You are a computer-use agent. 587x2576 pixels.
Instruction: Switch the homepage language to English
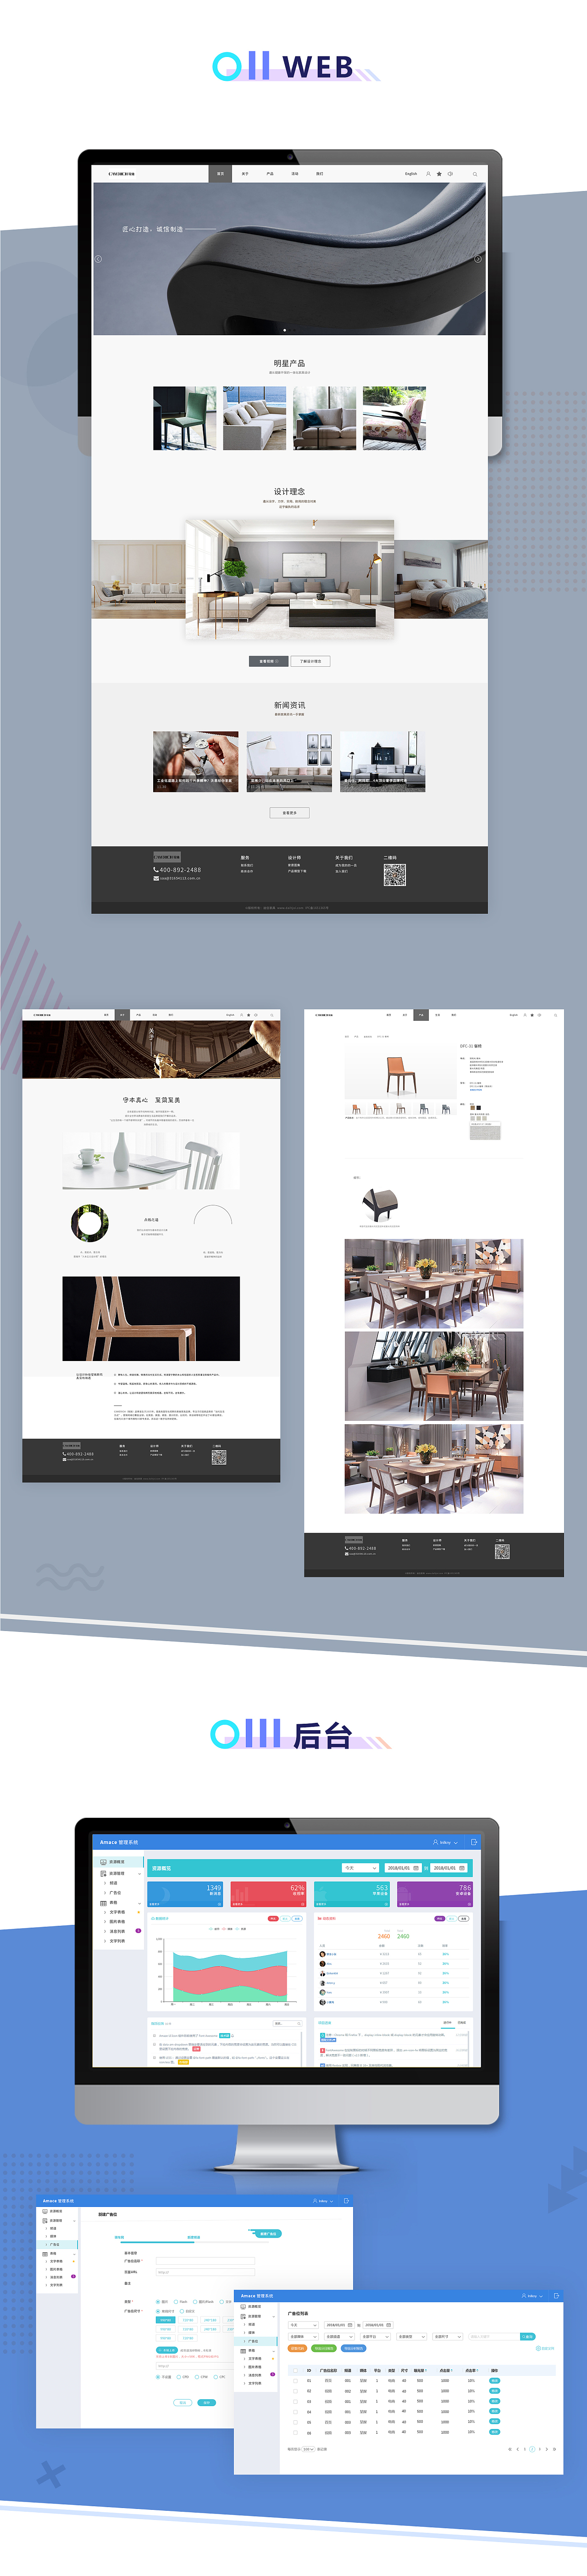pos(411,174)
